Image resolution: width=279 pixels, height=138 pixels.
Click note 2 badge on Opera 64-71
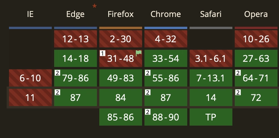pos(238,73)
